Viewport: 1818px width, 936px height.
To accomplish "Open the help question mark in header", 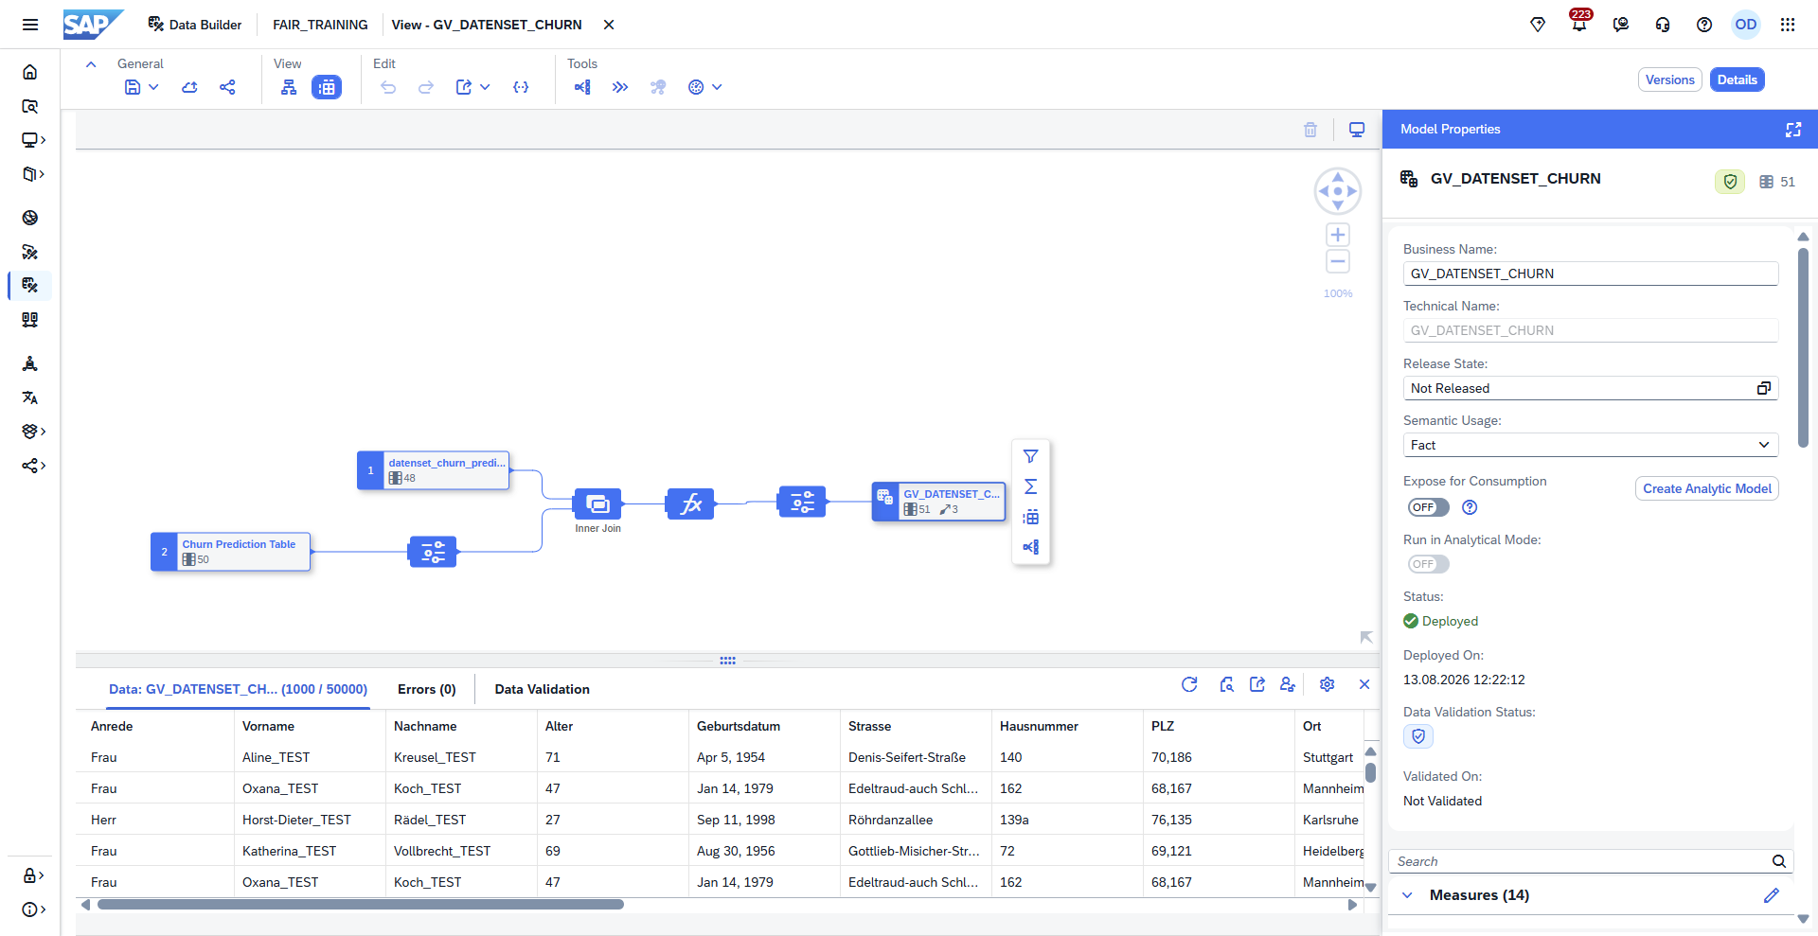I will [x=1704, y=25].
